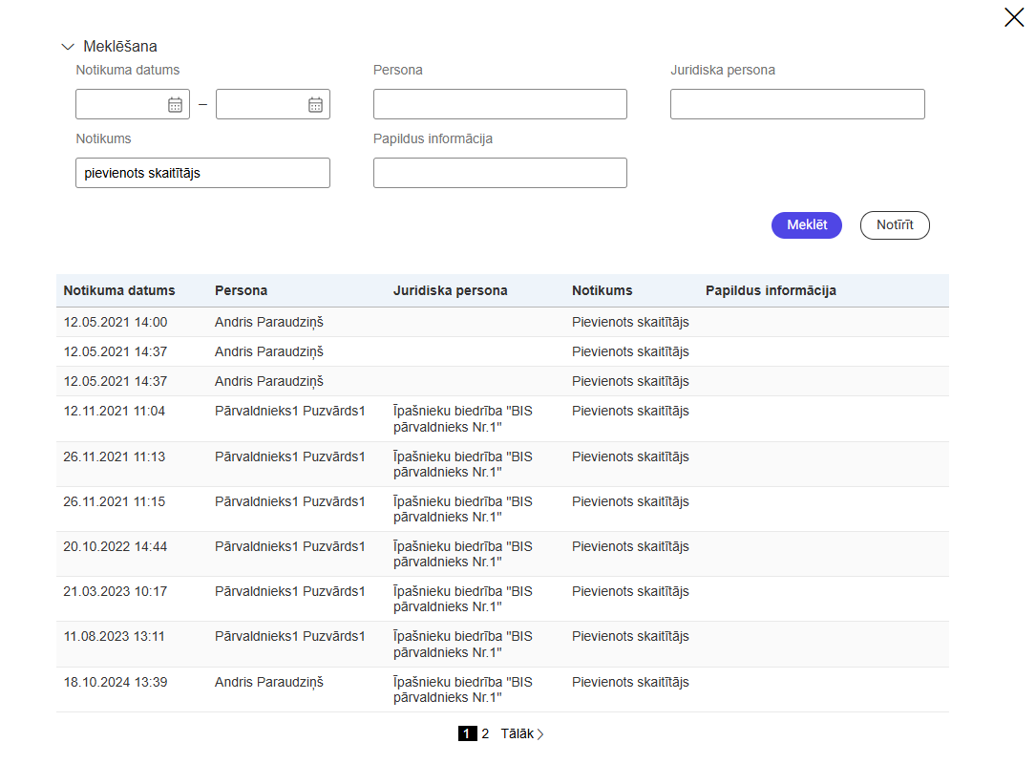Click the Persona column header in table

coord(241,290)
